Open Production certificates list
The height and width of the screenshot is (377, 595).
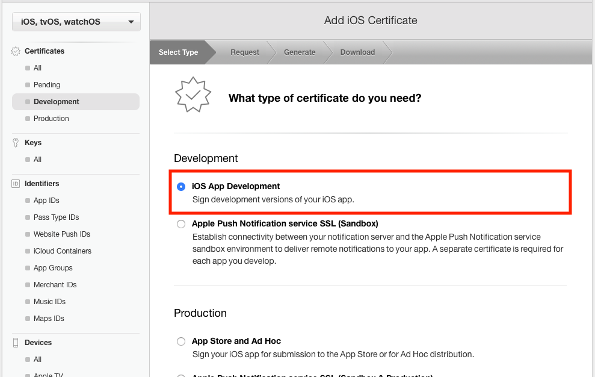click(51, 119)
